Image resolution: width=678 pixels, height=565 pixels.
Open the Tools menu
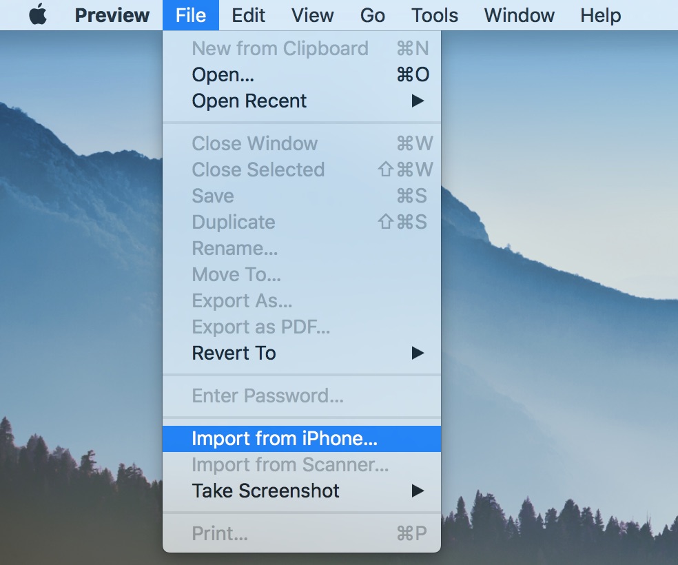[435, 15]
